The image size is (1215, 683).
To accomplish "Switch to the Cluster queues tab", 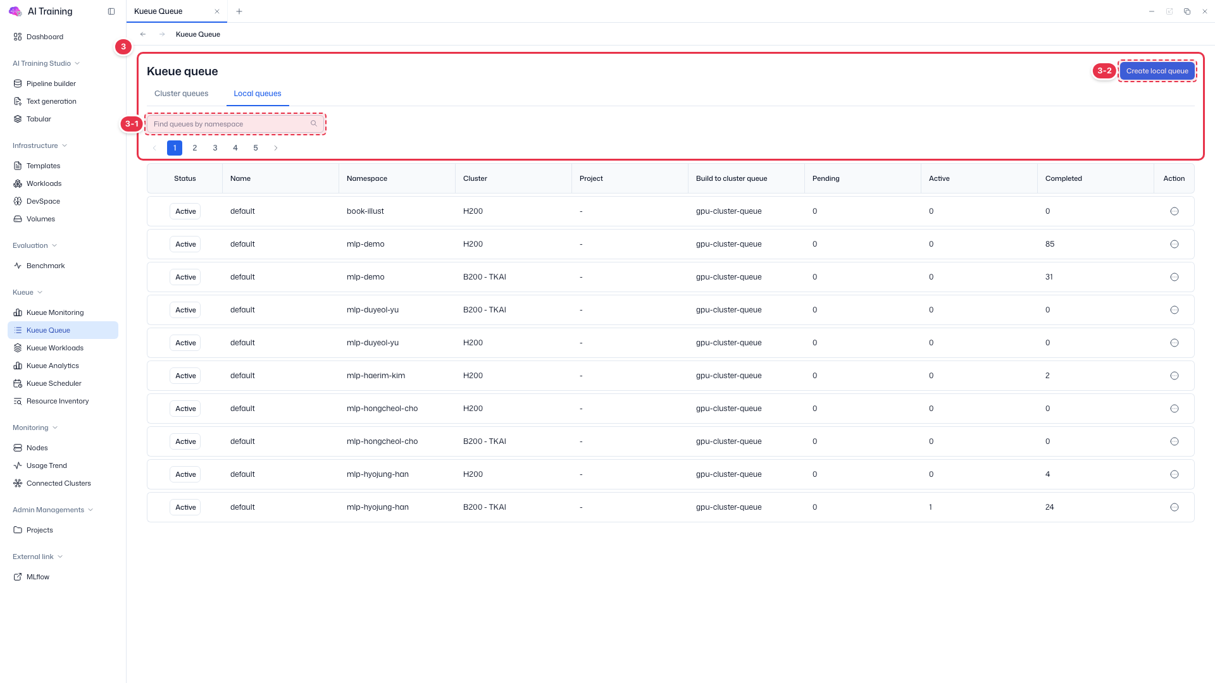I will pos(181,94).
